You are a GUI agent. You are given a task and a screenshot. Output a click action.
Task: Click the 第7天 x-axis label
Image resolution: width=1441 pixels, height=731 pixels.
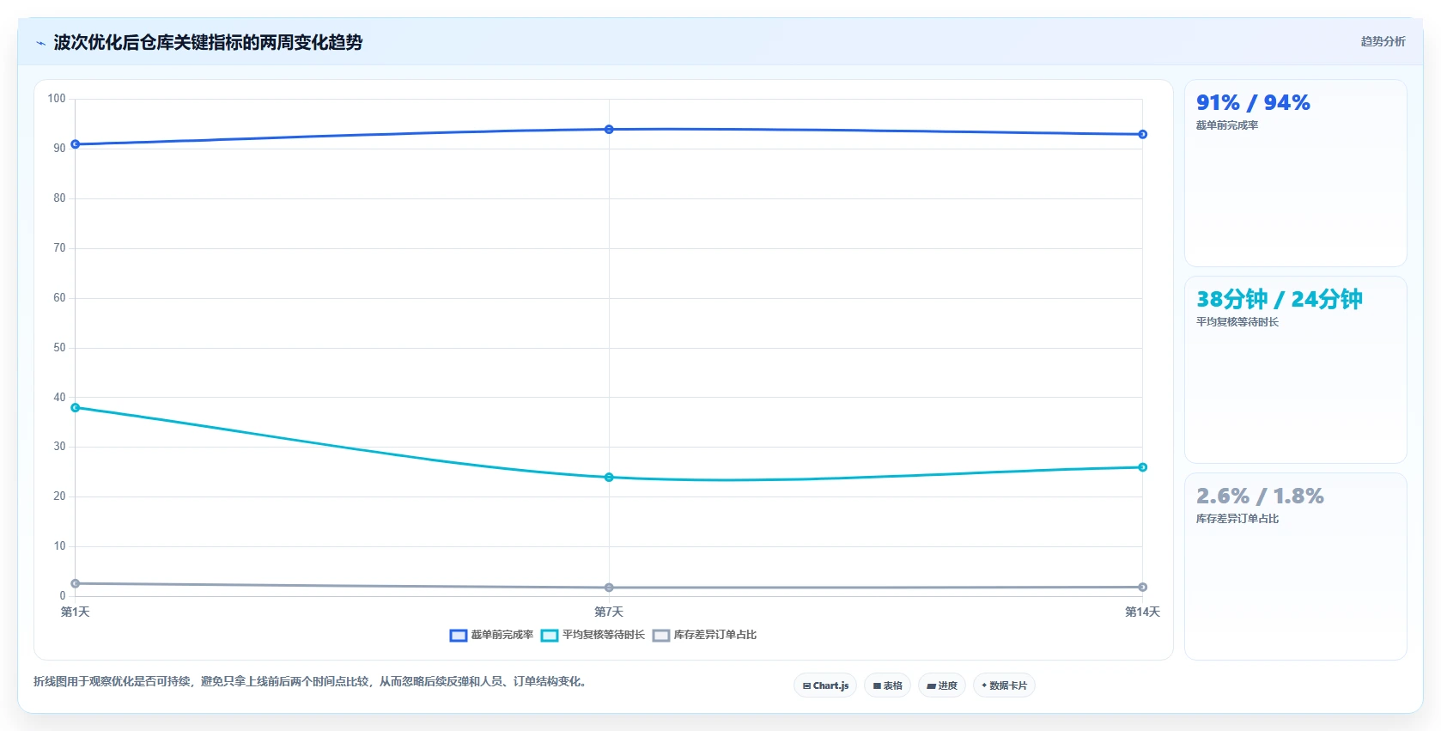click(x=609, y=612)
